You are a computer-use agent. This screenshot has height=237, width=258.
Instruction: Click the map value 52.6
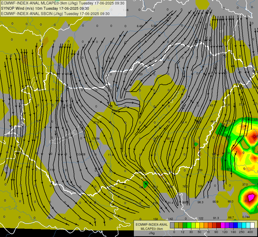click(229, 169)
